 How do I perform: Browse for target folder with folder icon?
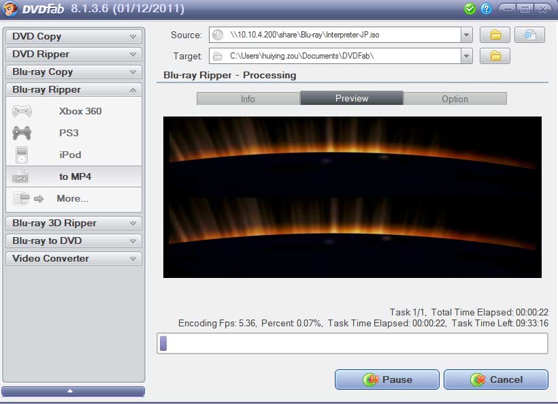tap(495, 56)
